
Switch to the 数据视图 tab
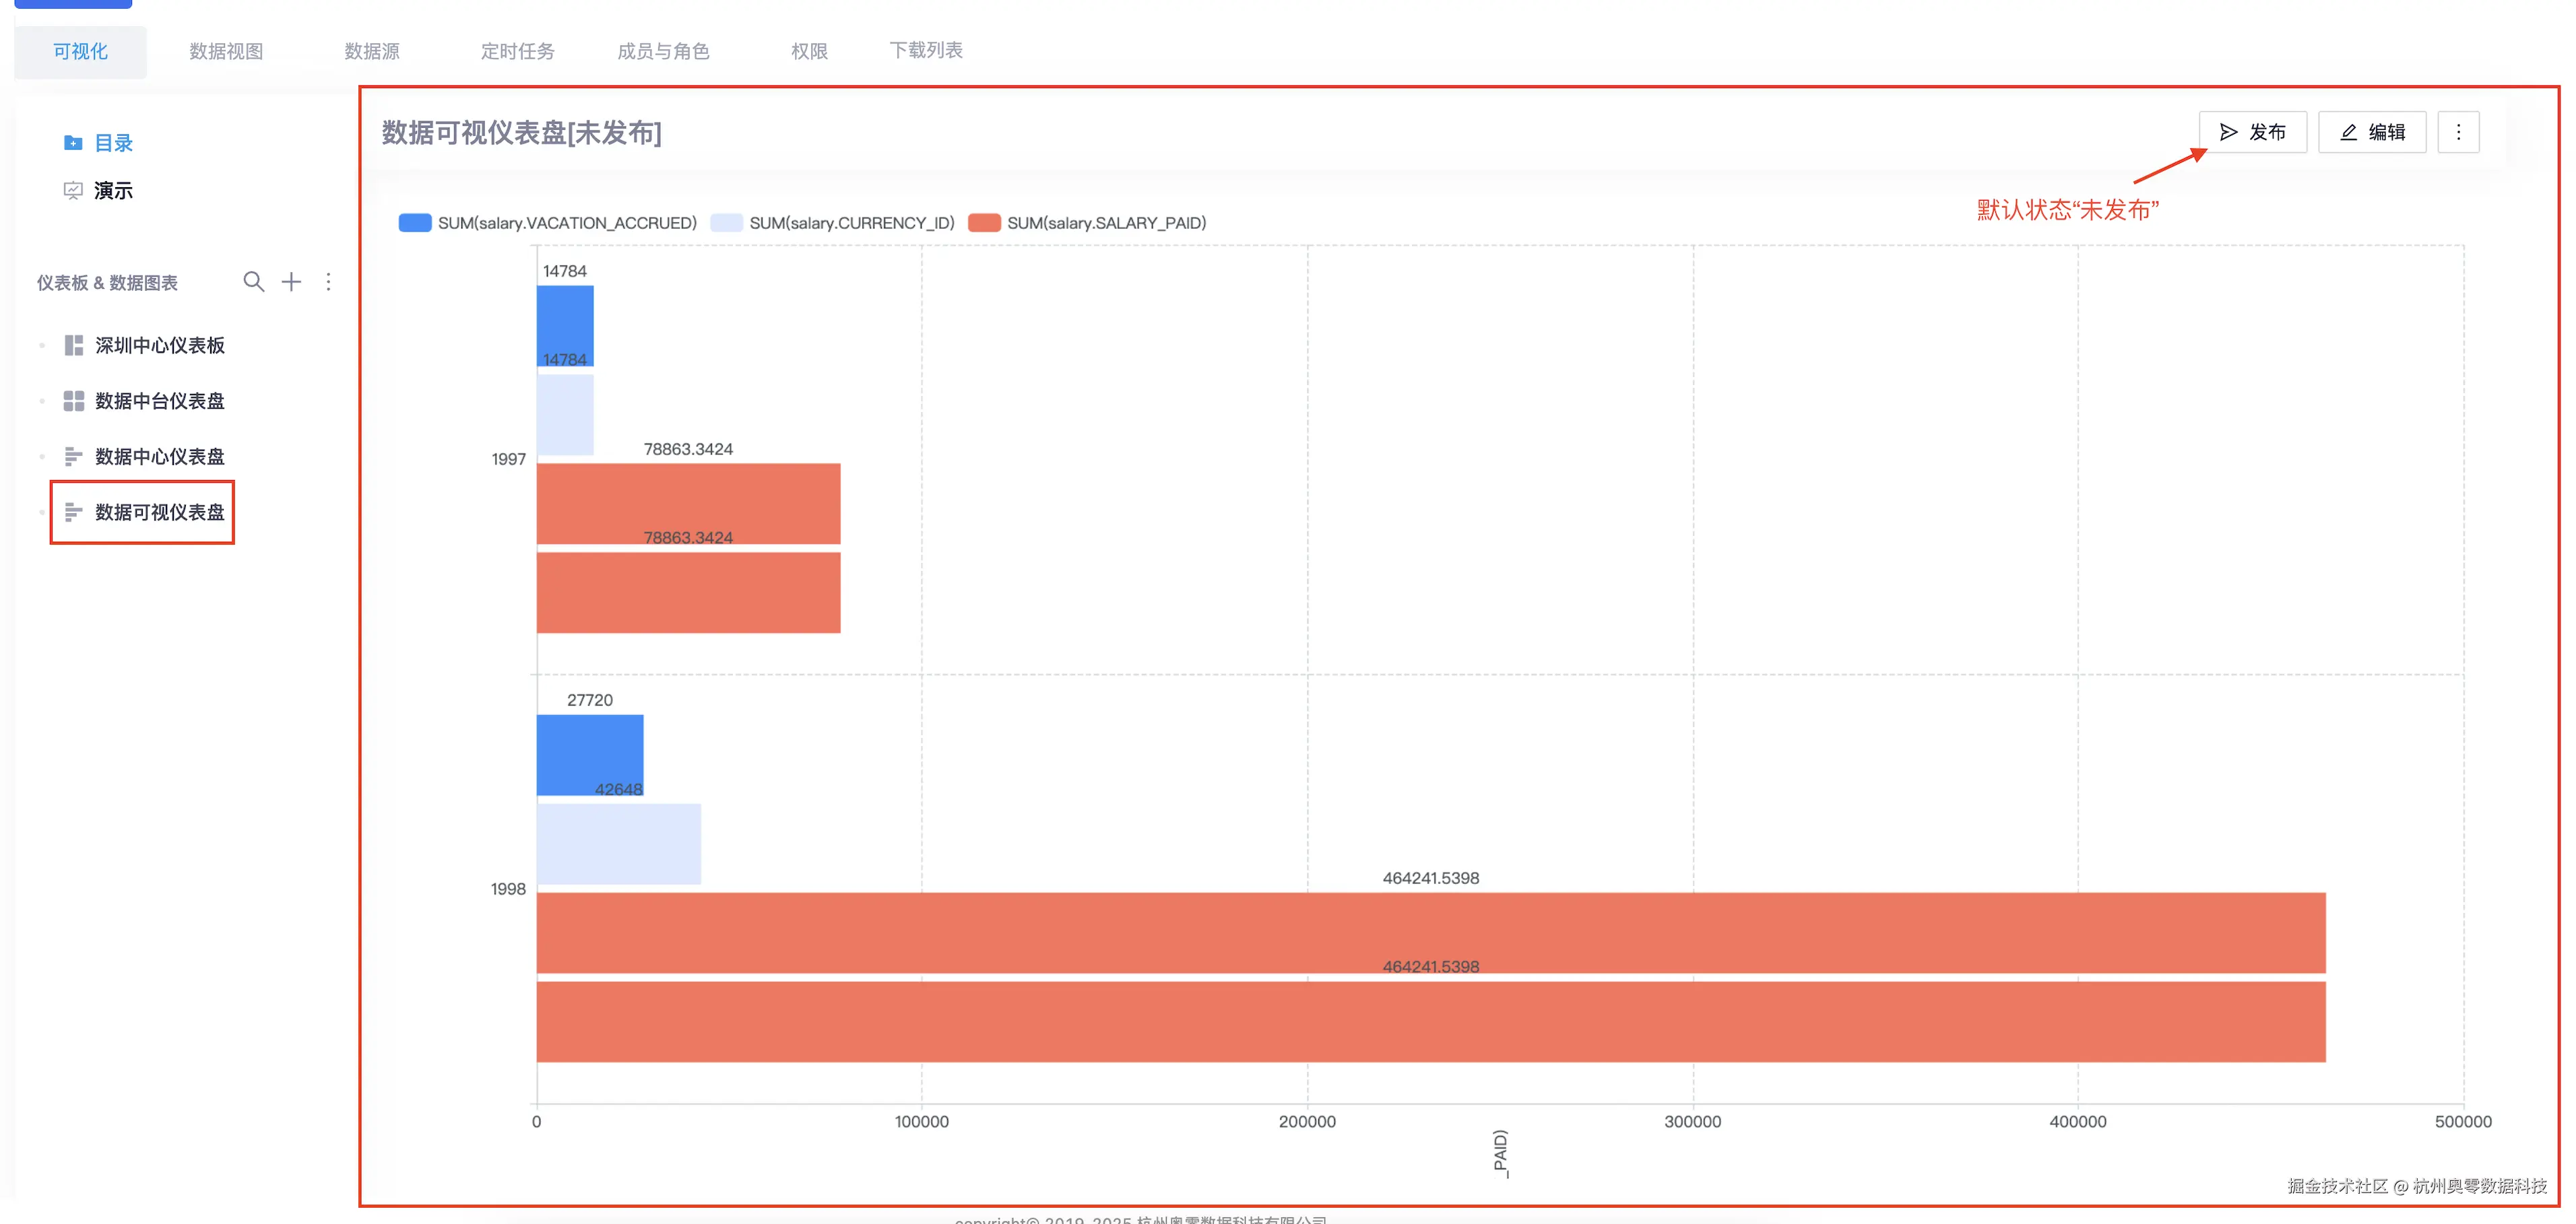[x=226, y=51]
